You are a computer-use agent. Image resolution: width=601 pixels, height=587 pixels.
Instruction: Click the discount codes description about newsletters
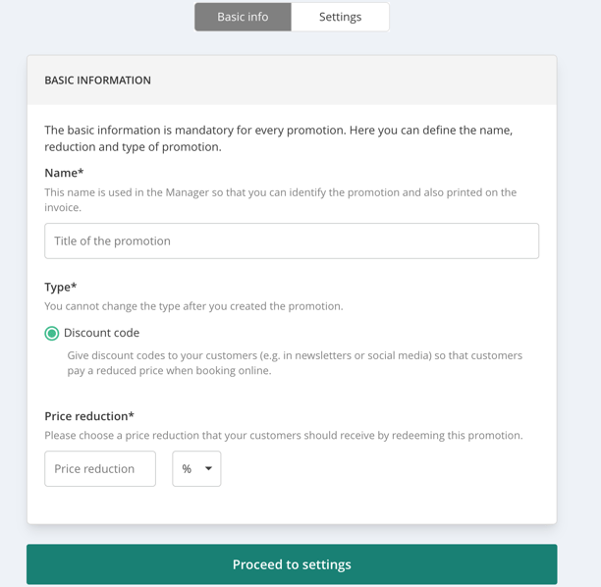point(295,363)
